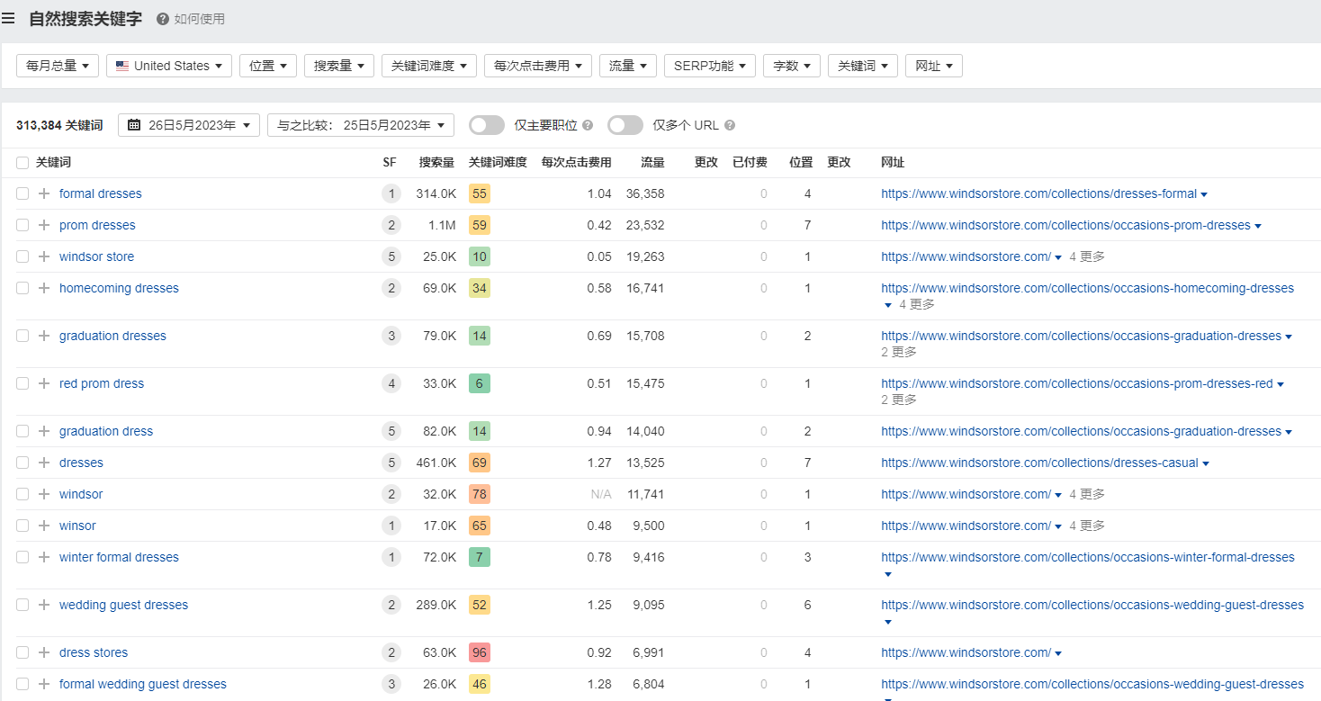Open the windsorstore dresses-casual URL link
Screen dimensions: 1321x701
click(1039, 463)
